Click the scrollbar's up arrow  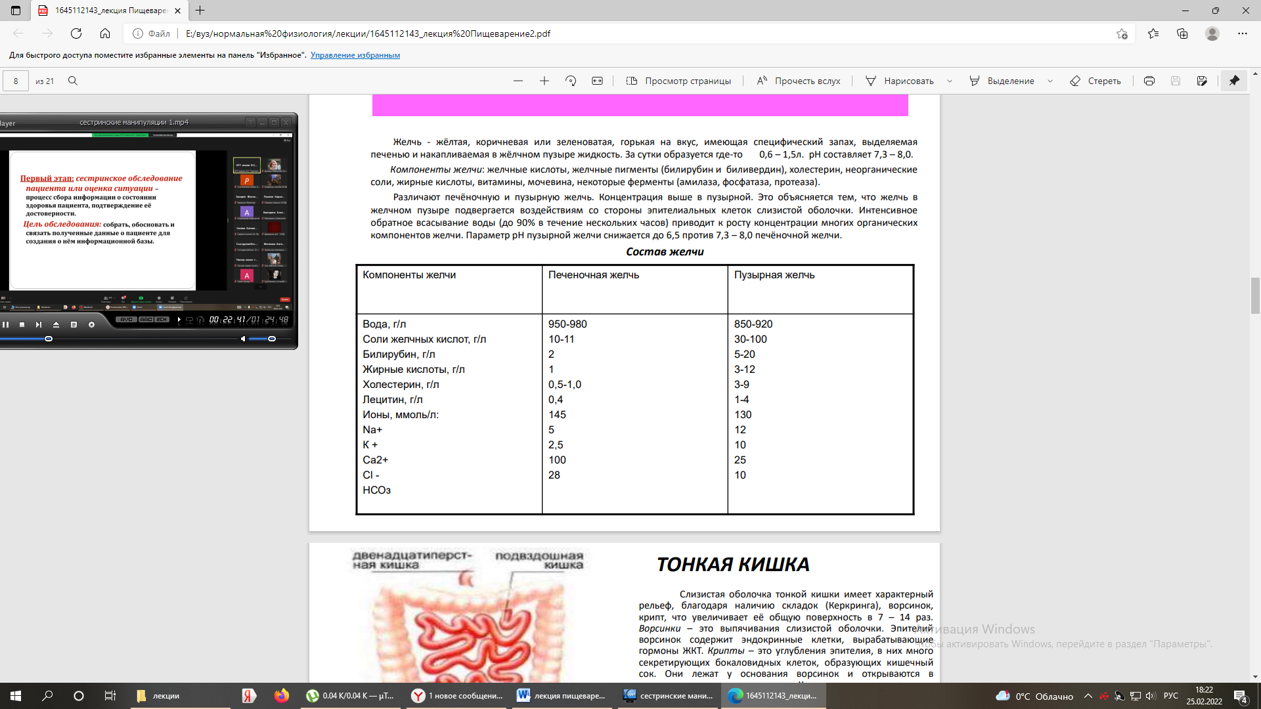point(1255,73)
